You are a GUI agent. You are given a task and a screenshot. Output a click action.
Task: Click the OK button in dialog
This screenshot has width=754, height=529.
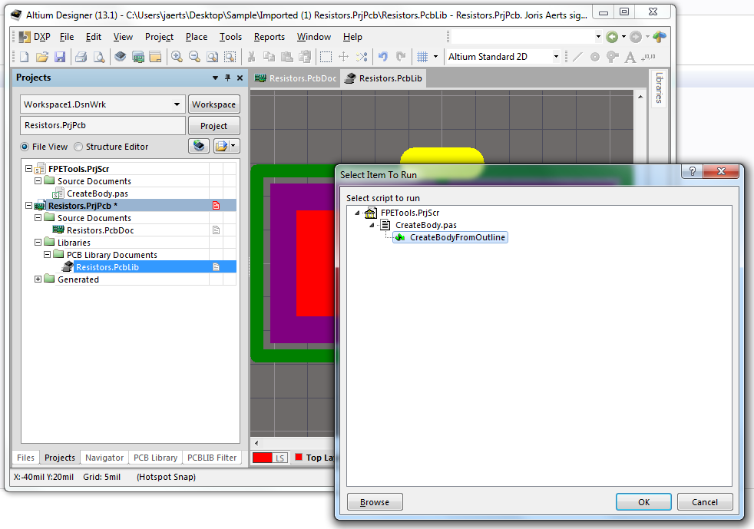[643, 501]
